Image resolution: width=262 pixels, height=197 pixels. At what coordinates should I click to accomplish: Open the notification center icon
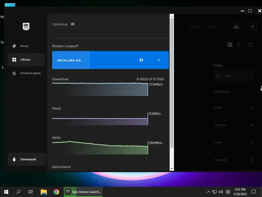(x=254, y=192)
